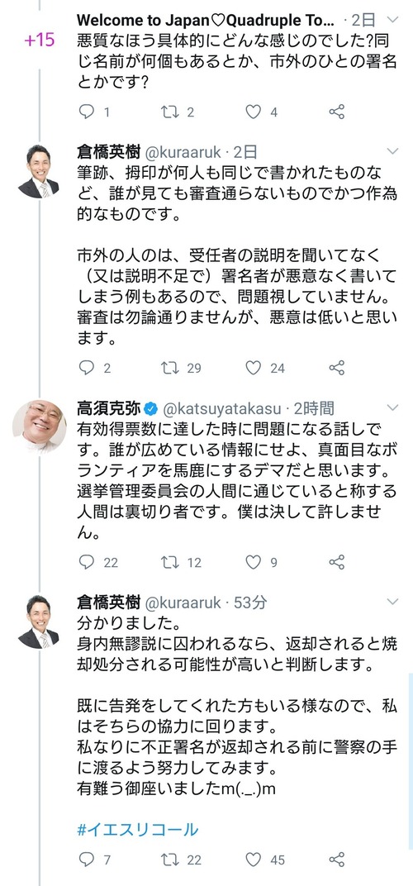Open the options chevron on the 53分 tweet
The image size is (413, 886).
pos(392,602)
